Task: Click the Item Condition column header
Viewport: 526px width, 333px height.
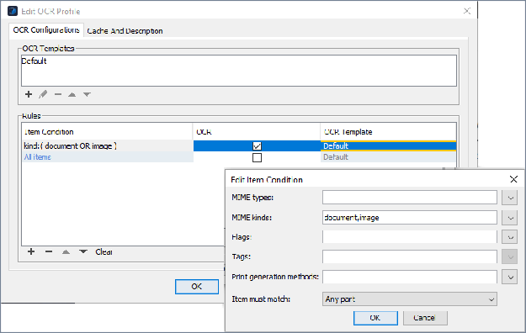Action: [108, 132]
